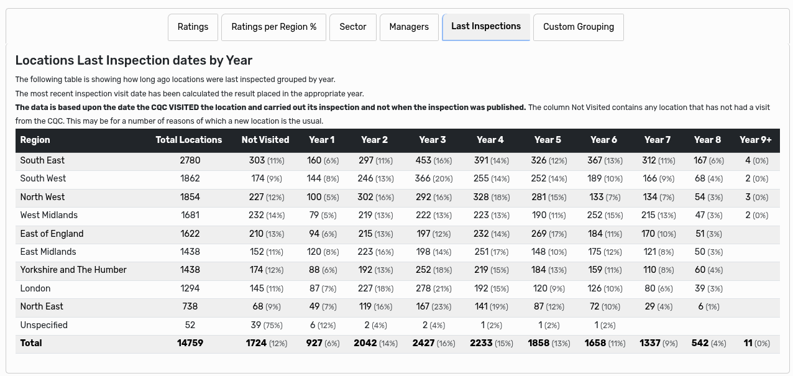Open the Managers tab

tap(408, 27)
